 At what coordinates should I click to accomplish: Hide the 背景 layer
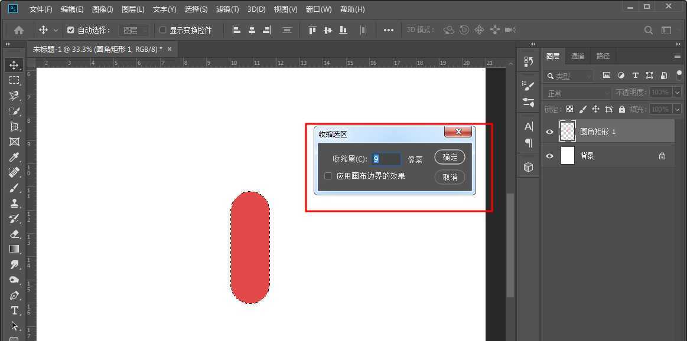coord(549,155)
